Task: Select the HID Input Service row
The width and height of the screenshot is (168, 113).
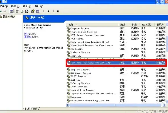Action: pos(116,73)
